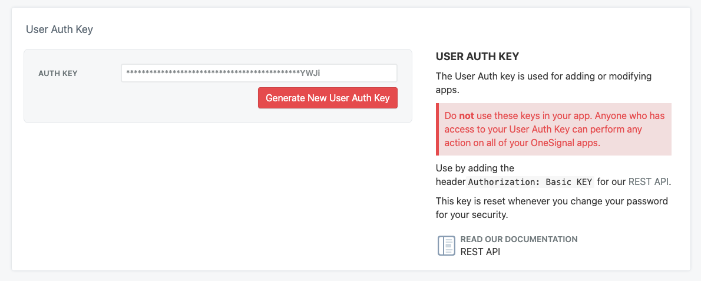This screenshot has height=281, width=701.
Task: Click the READ OUR DOCUMENTATION label
Action: pos(518,239)
